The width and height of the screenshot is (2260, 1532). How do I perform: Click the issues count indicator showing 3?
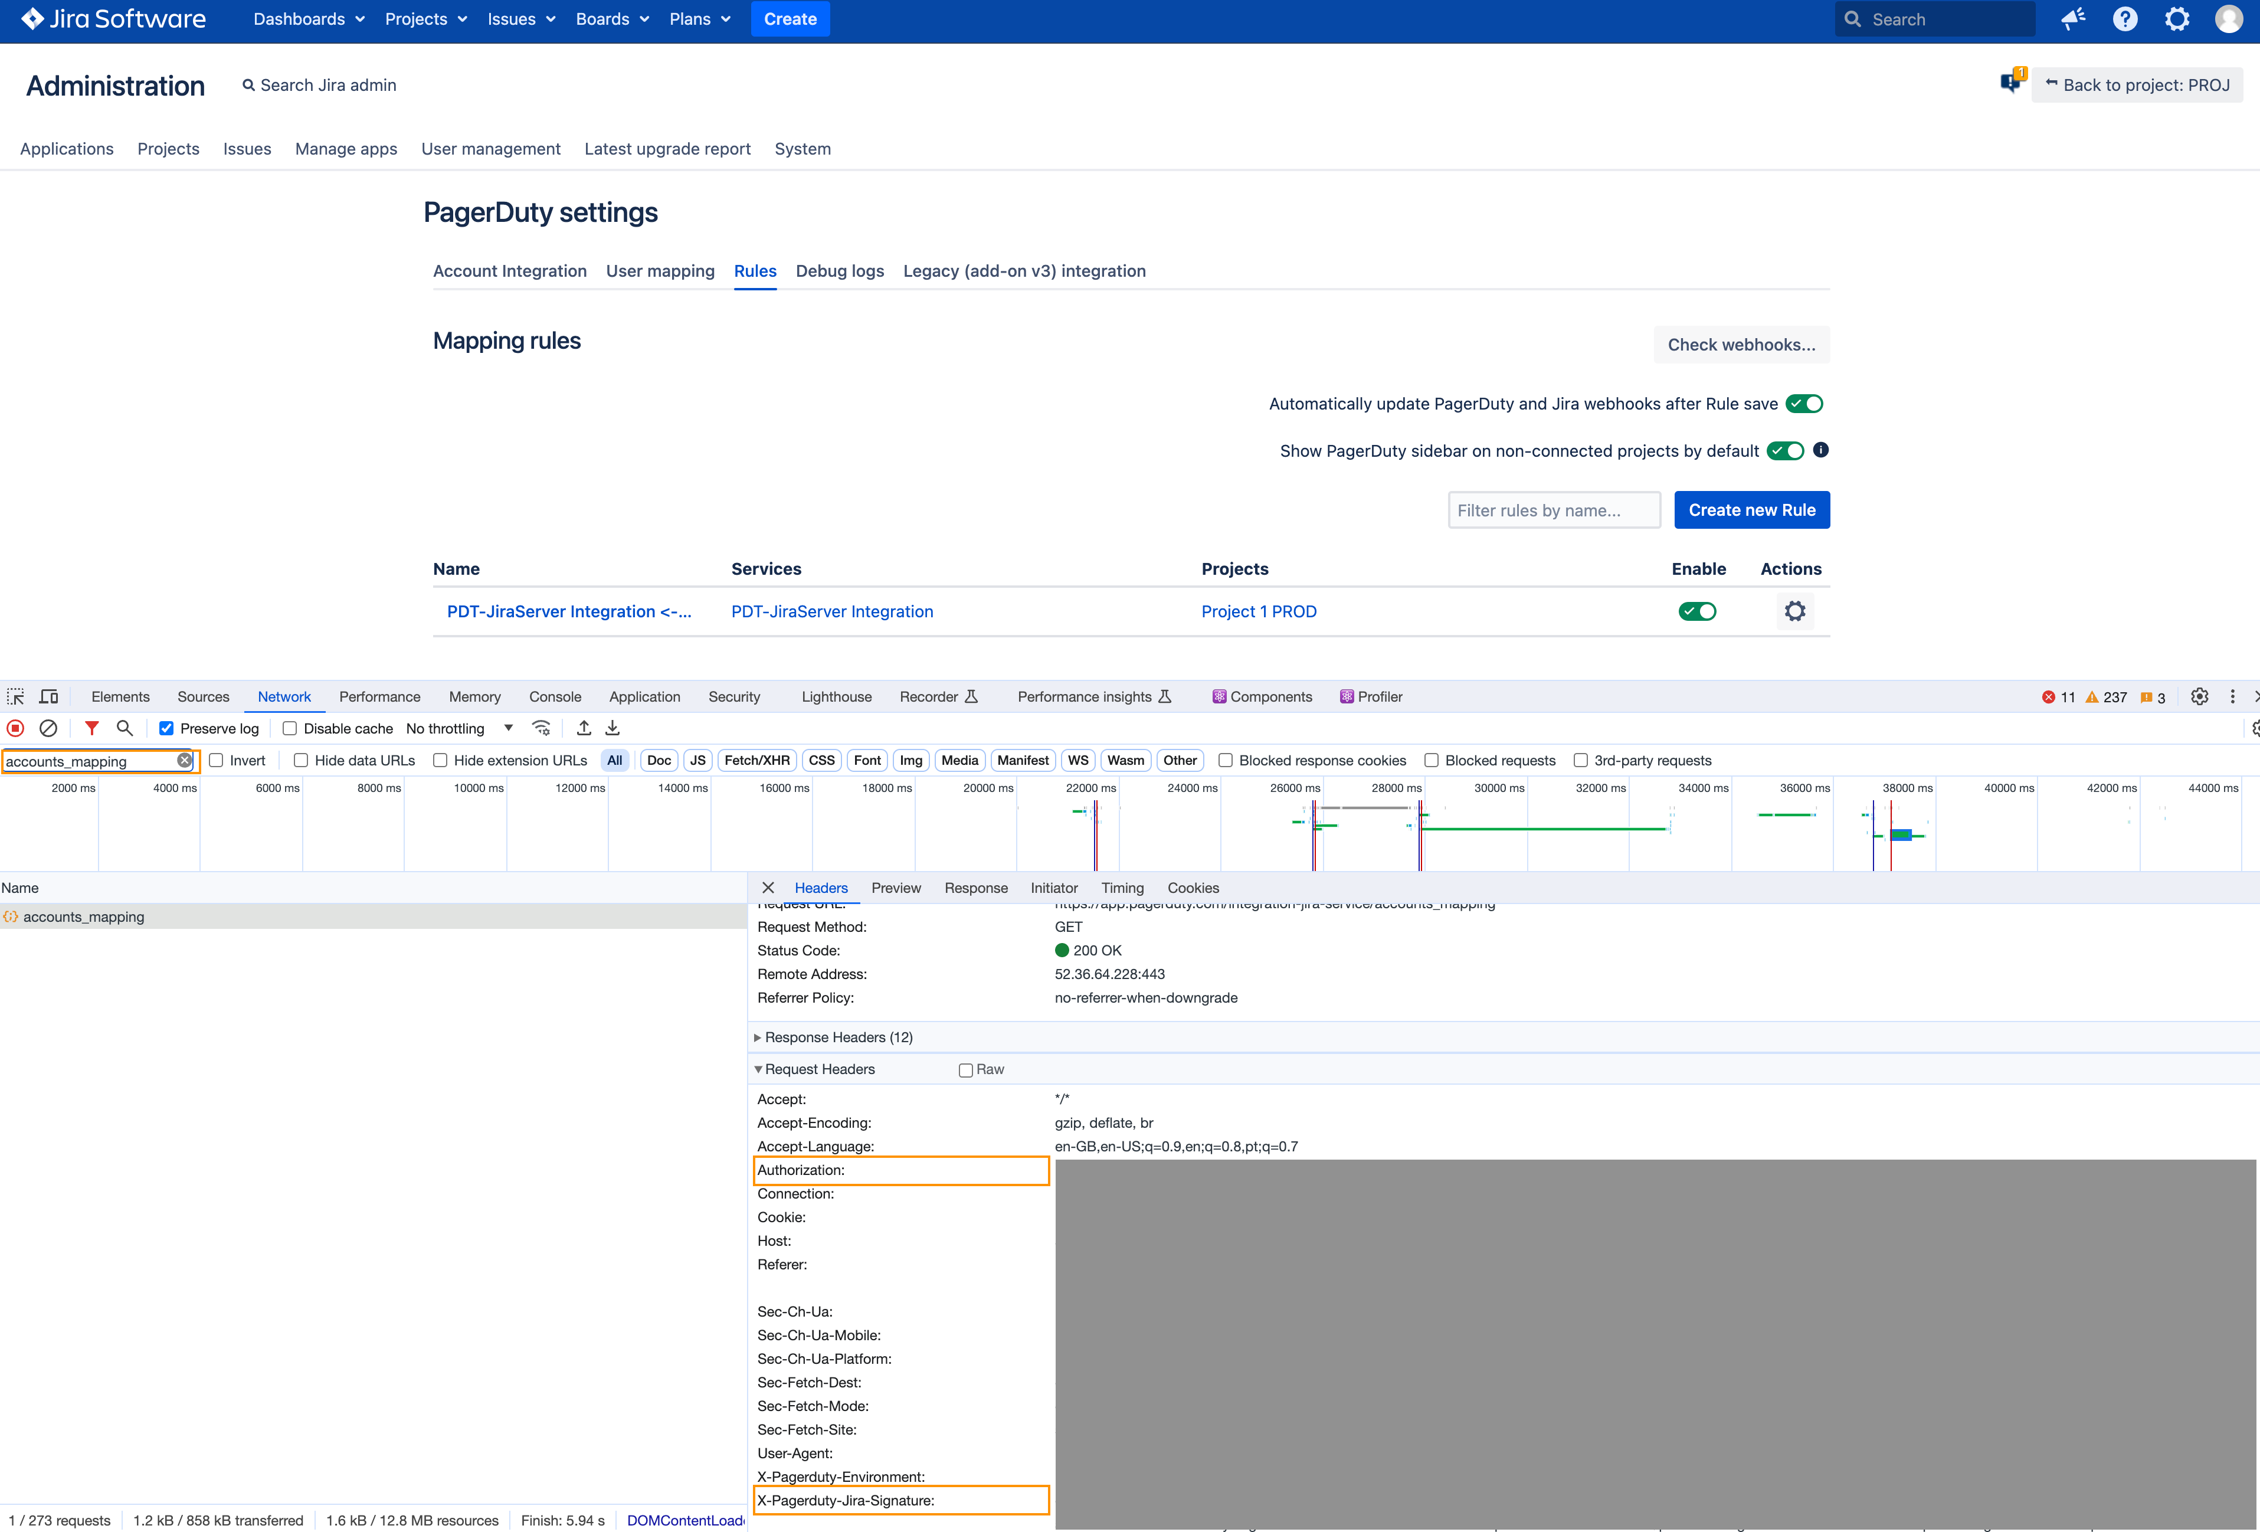(2153, 698)
